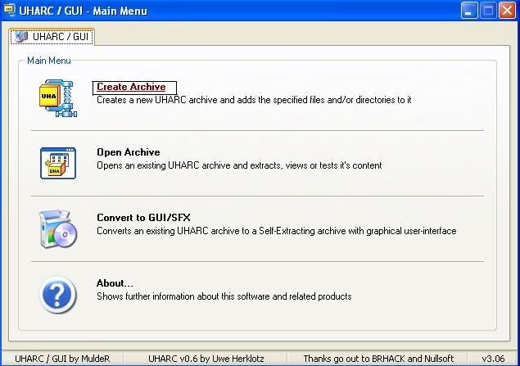520x366 pixels.
Task: Click 'Shows further information about this software' text
Action: 224,296
